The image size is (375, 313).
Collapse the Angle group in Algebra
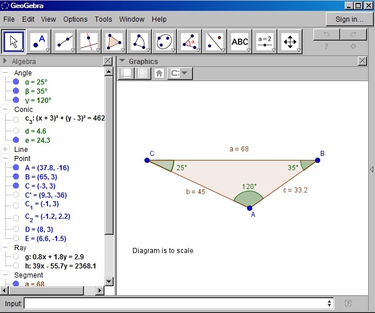click(5, 73)
